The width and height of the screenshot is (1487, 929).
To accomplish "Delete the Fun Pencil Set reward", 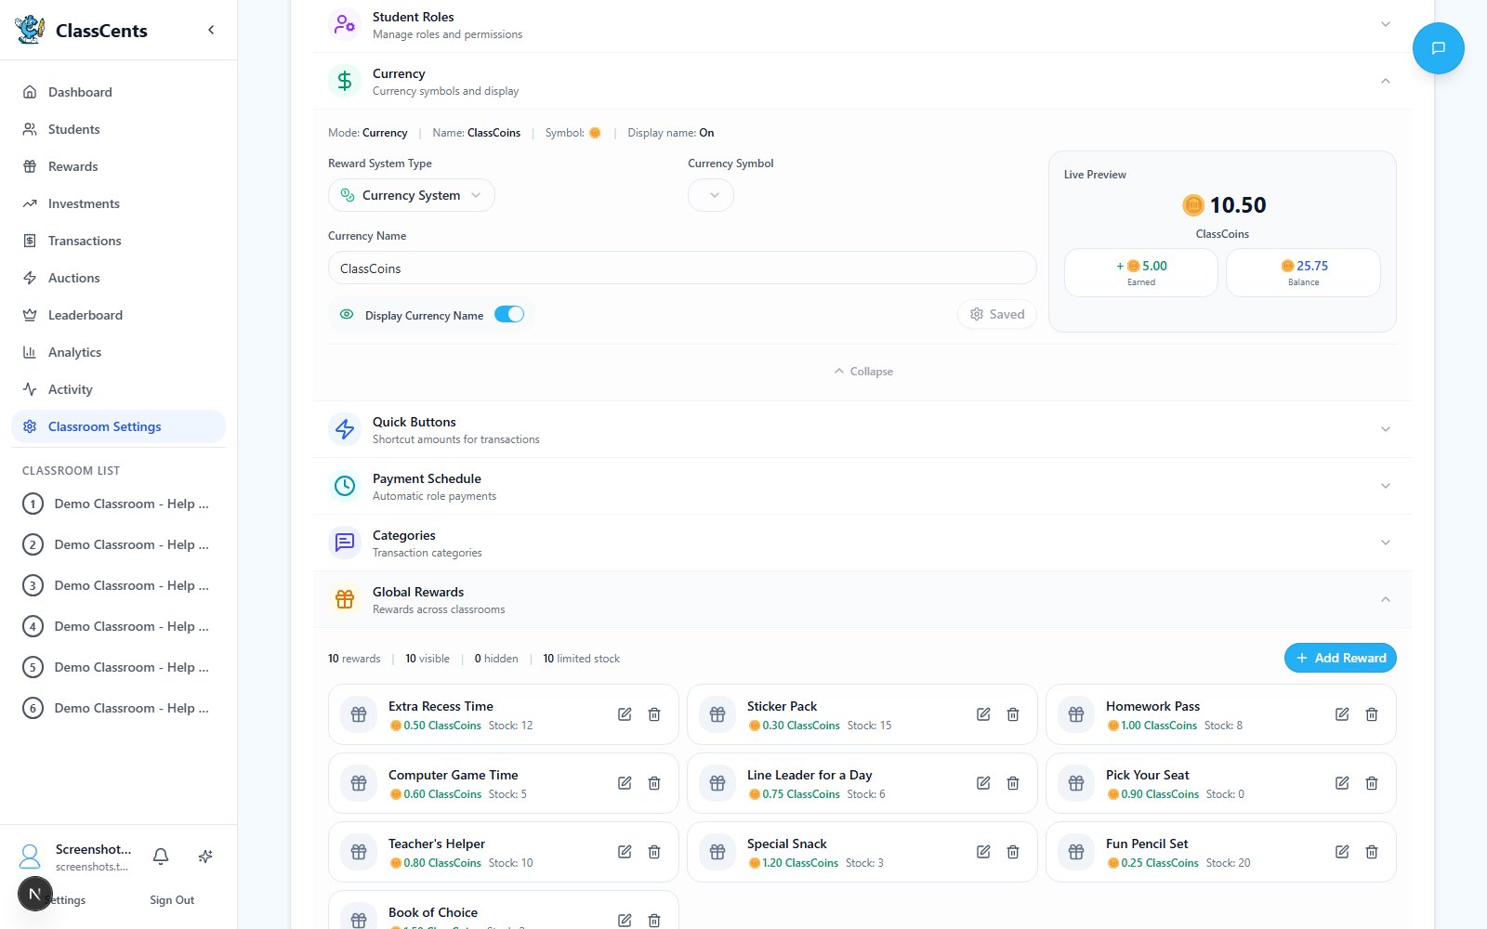I will point(1372,852).
